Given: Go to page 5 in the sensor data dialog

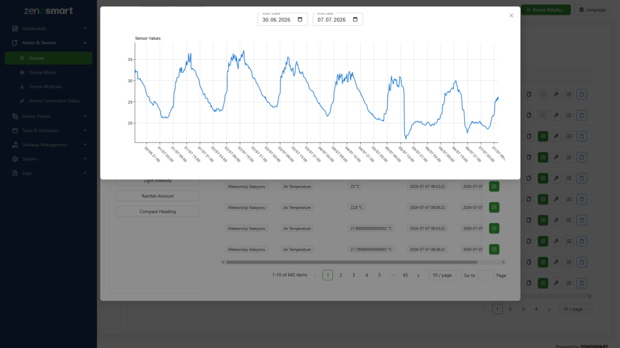Looking at the screenshot, I should (379, 275).
